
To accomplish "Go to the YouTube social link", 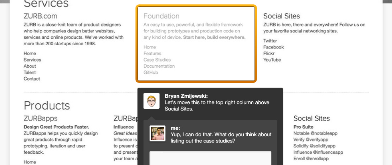I will point(272,60).
